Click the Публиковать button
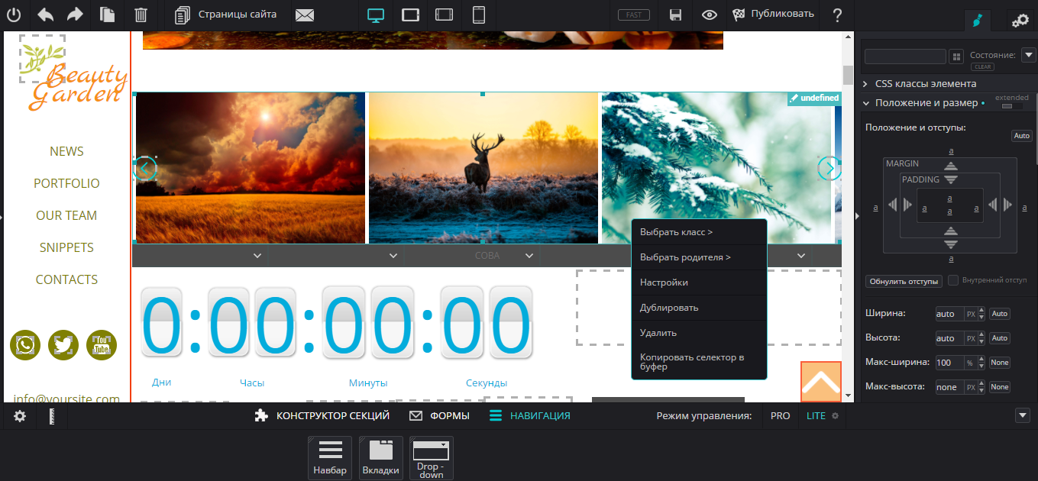The height and width of the screenshot is (481, 1038). 774,15
